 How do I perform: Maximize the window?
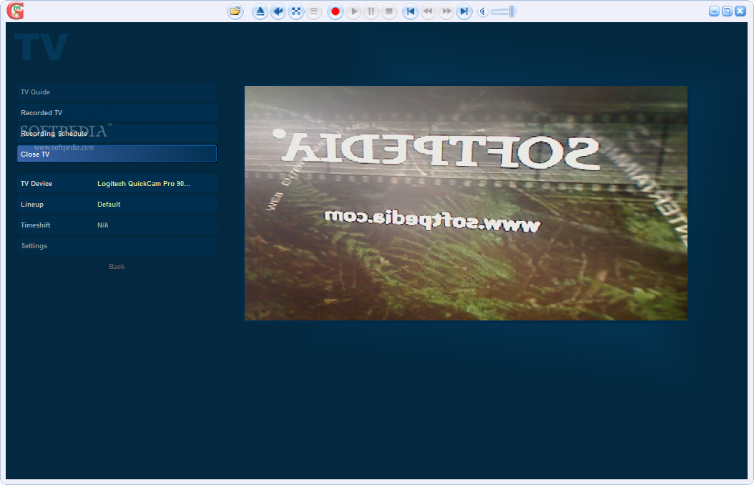(x=727, y=11)
